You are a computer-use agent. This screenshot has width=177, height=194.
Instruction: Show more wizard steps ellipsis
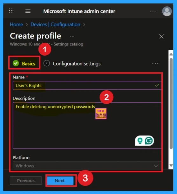pos(155,64)
